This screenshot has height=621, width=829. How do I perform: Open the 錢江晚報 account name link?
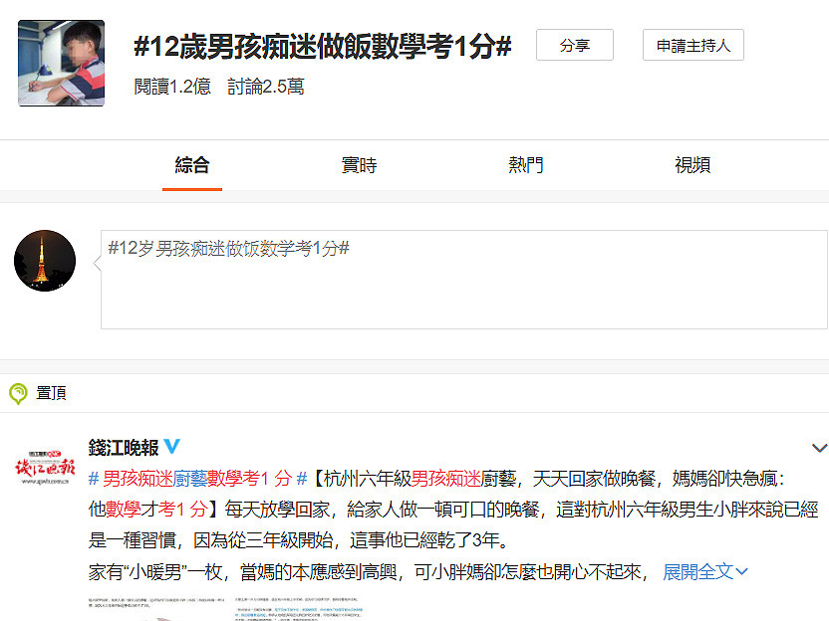click(124, 446)
